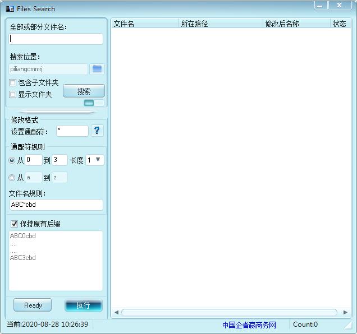357x334 pixels.
Task: Click the 执行 button
Action: coord(83,305)
